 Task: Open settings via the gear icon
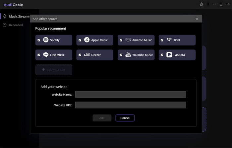click(201, 4)
